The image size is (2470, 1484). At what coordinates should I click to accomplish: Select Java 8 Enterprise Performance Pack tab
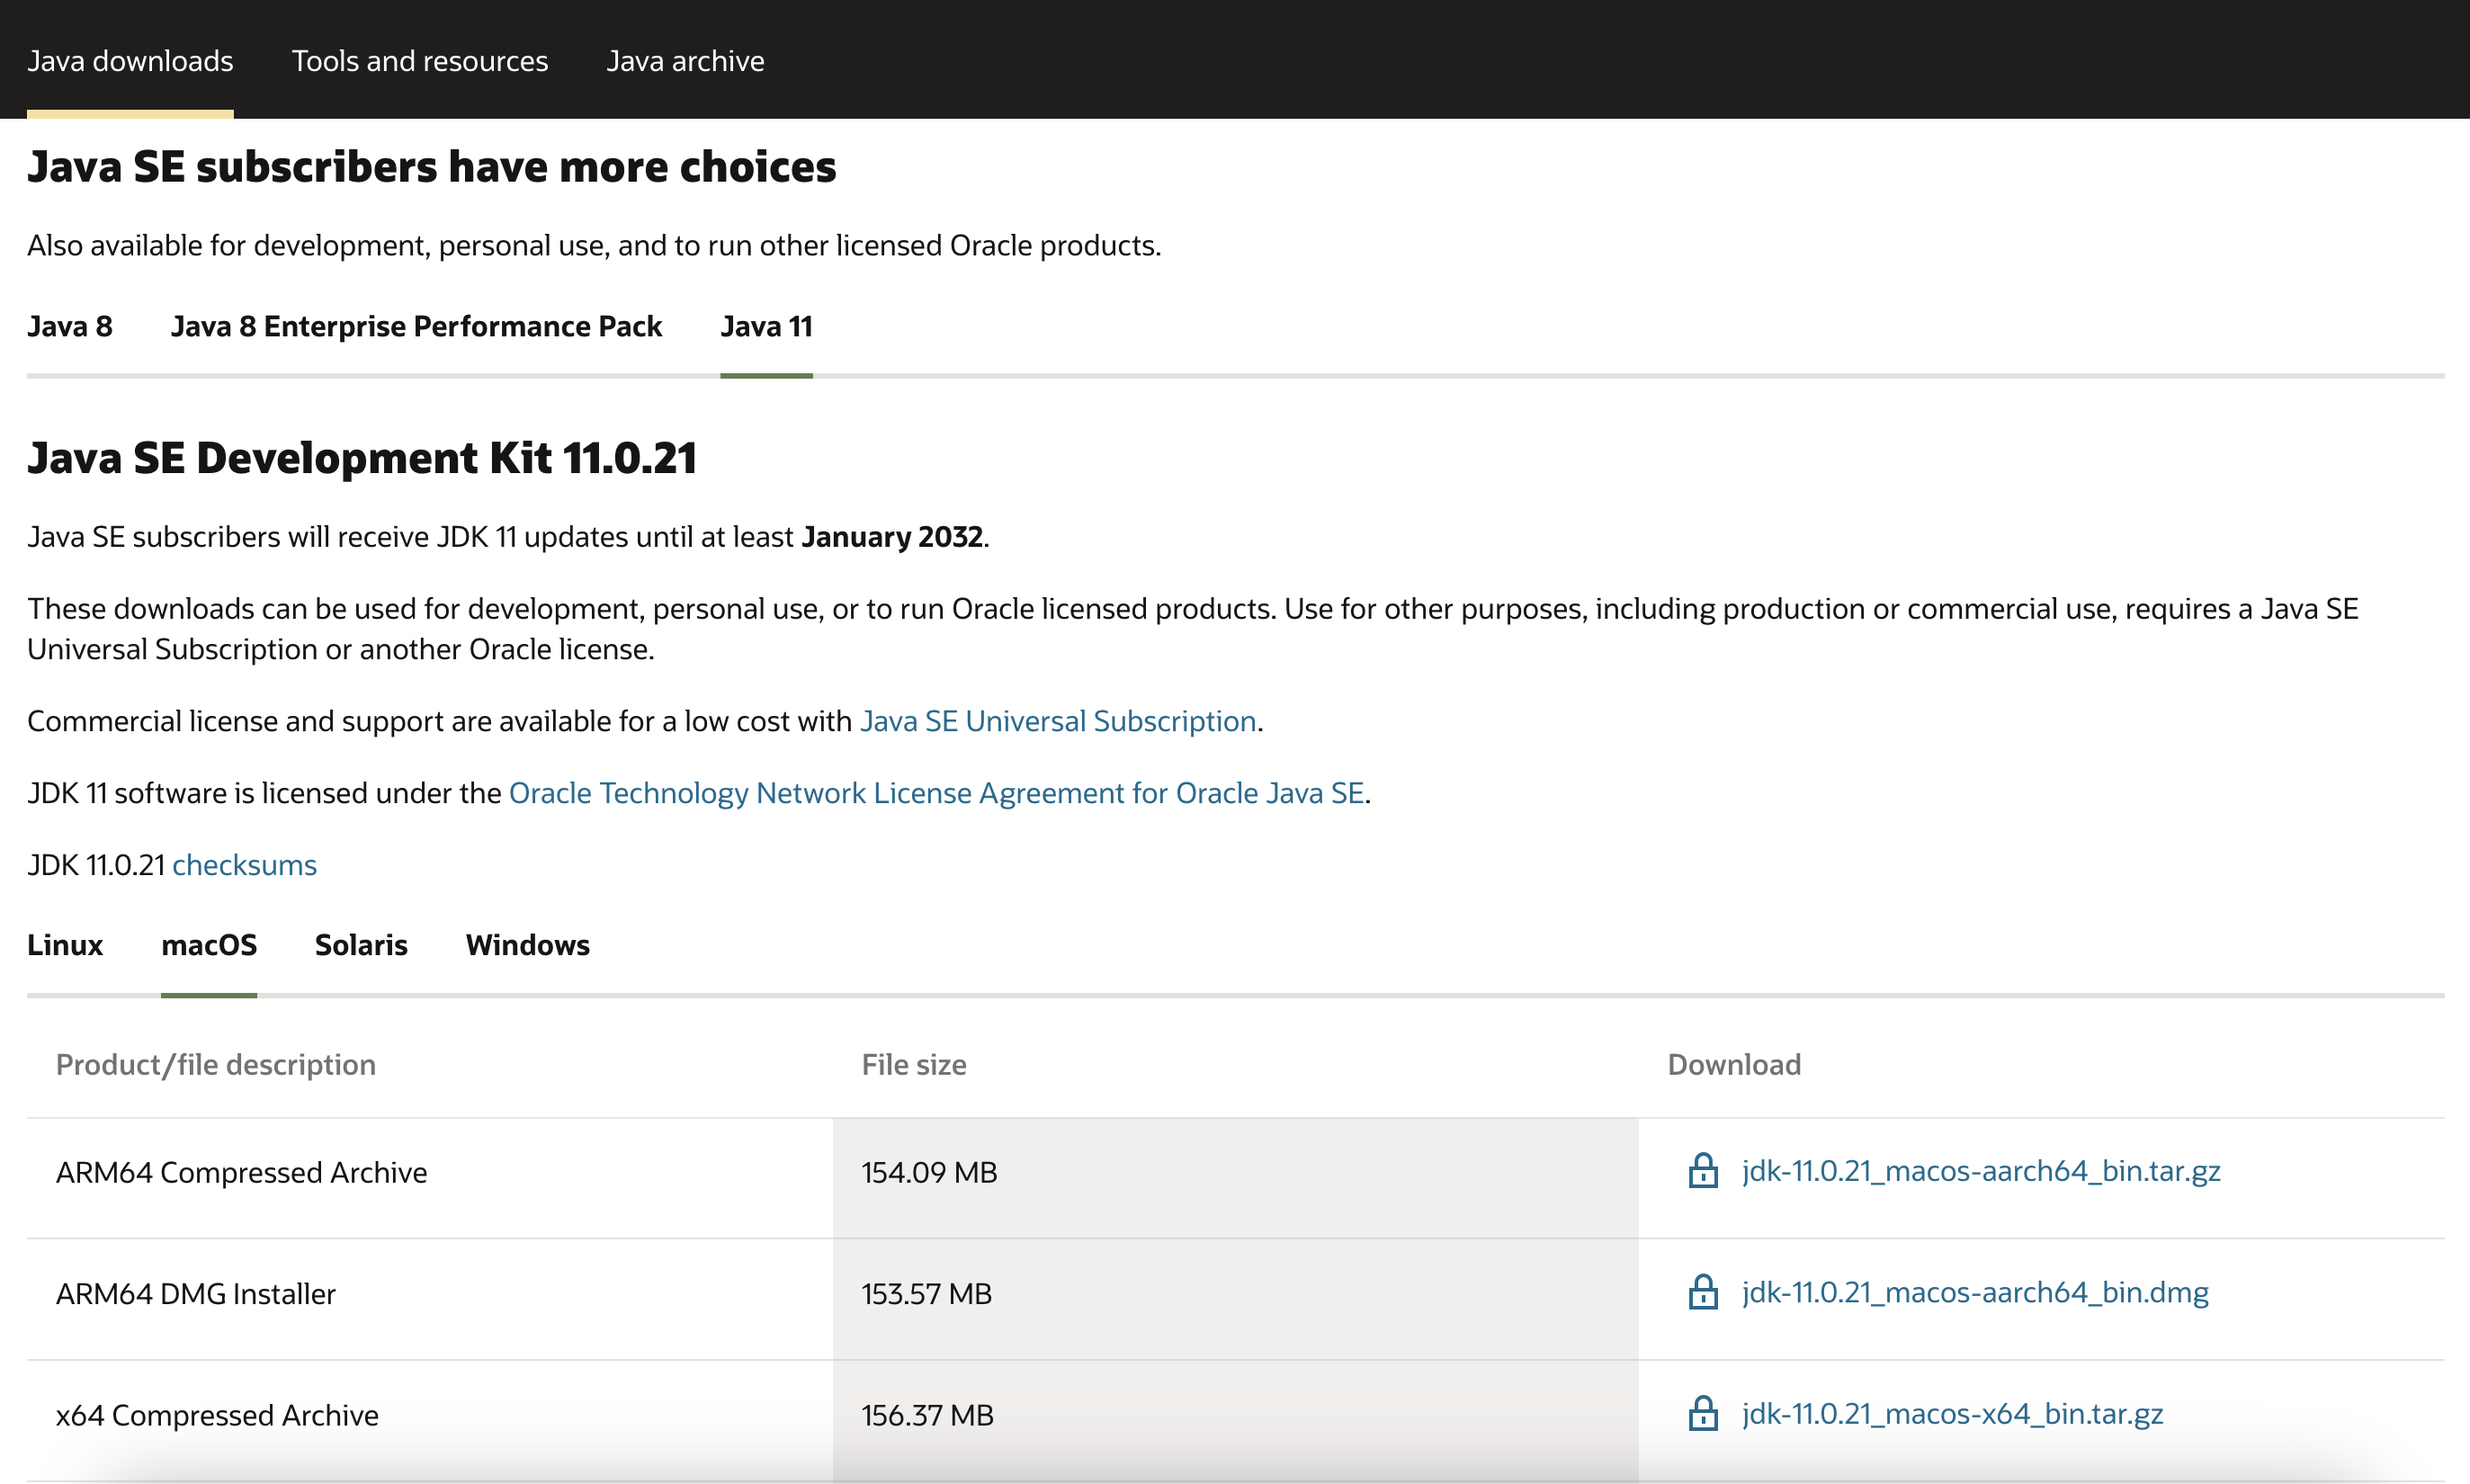click(416, 326)
